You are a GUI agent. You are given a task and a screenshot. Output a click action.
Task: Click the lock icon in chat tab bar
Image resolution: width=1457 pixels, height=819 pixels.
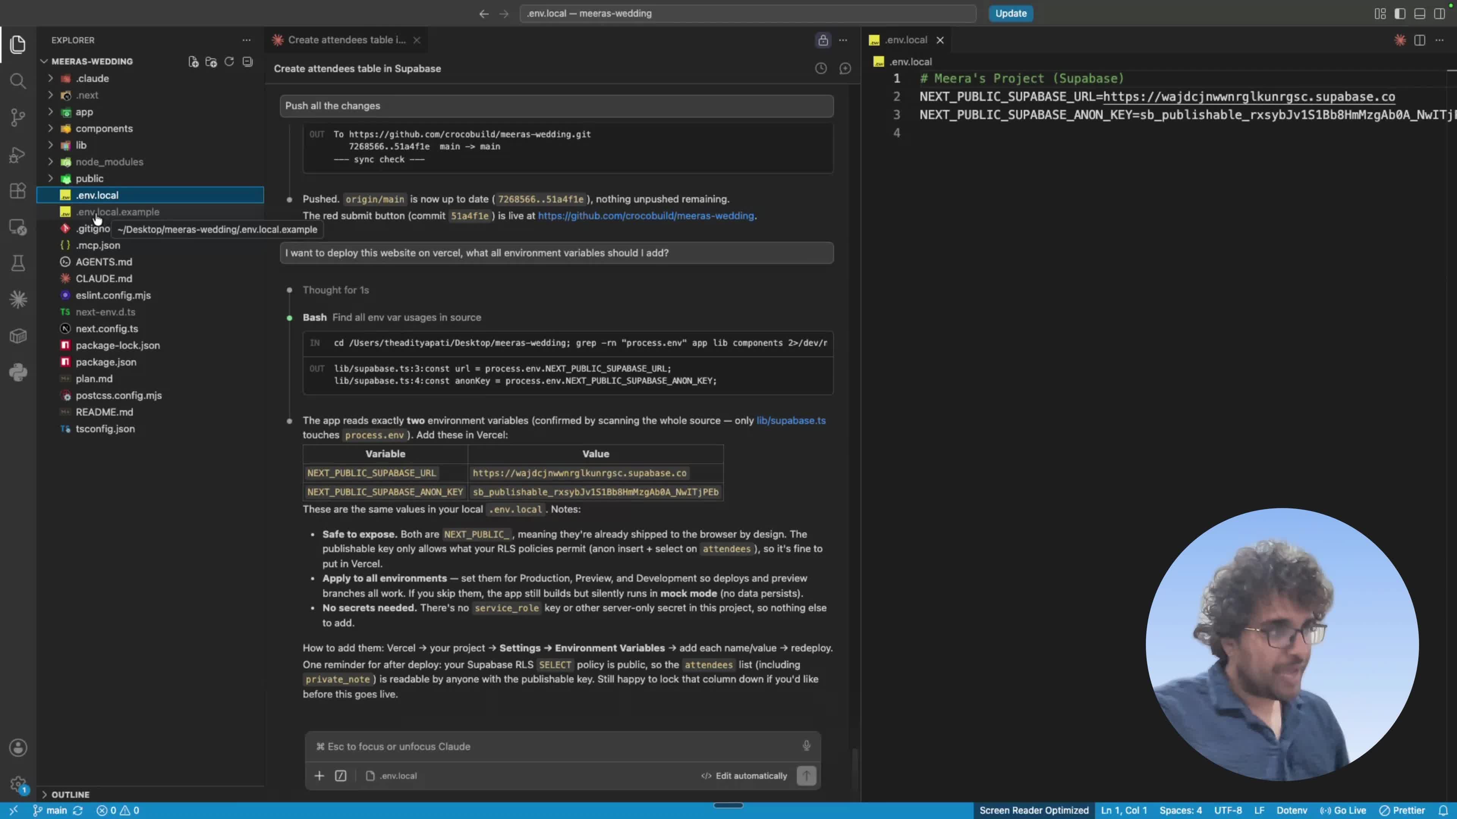coord(823,40)
